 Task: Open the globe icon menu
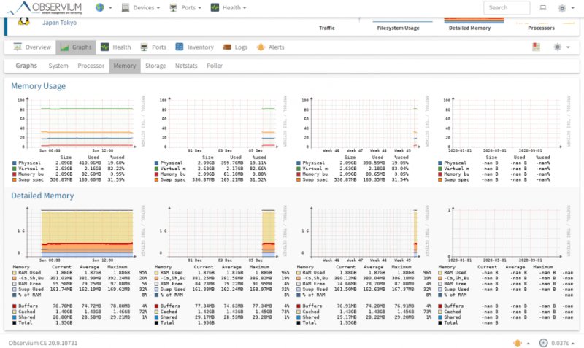(104, 7)
